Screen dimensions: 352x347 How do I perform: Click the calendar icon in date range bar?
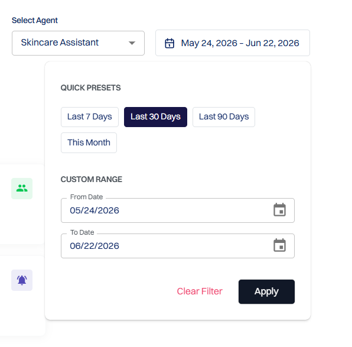click(x=170, y=43)
